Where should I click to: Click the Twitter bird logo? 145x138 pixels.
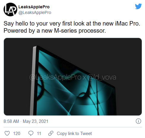point(138,6)
